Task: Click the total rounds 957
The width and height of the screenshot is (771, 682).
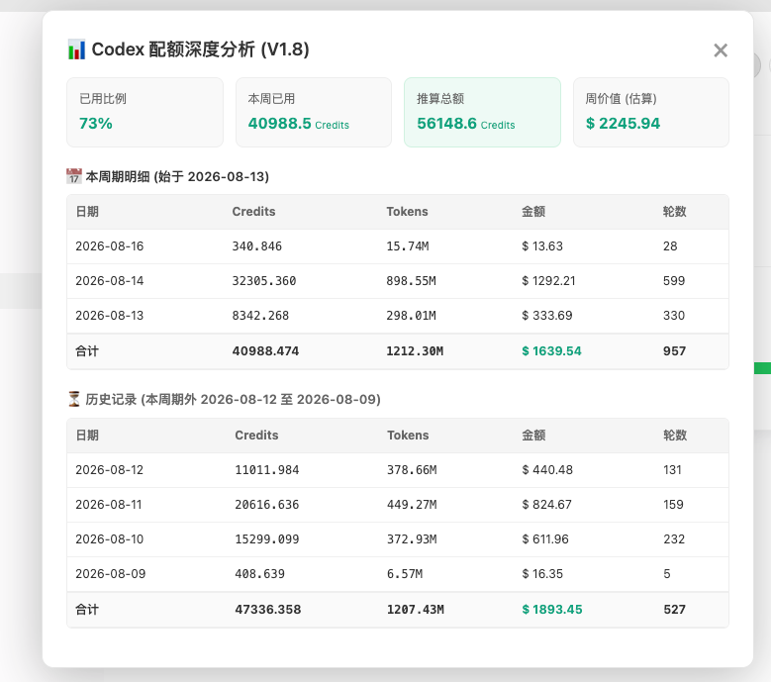Action: coord(674,351)
